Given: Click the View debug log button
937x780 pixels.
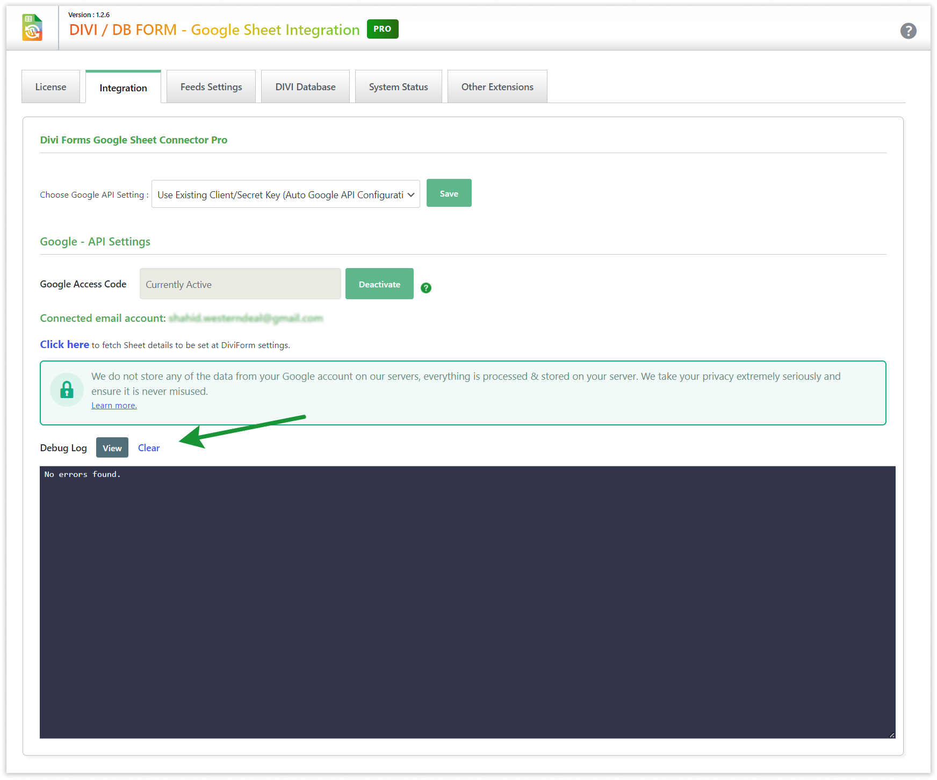Looking at the screenshot, I should point(112,448).
